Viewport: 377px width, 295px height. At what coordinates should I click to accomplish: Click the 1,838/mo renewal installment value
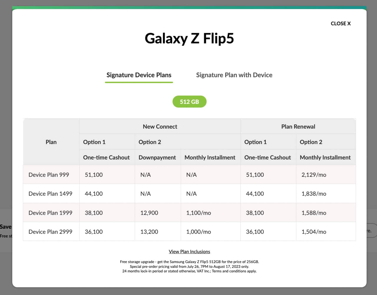(314, 194)
